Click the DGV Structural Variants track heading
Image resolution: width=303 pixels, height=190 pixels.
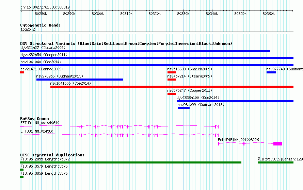pyautogui.click(x=126, y=44)
